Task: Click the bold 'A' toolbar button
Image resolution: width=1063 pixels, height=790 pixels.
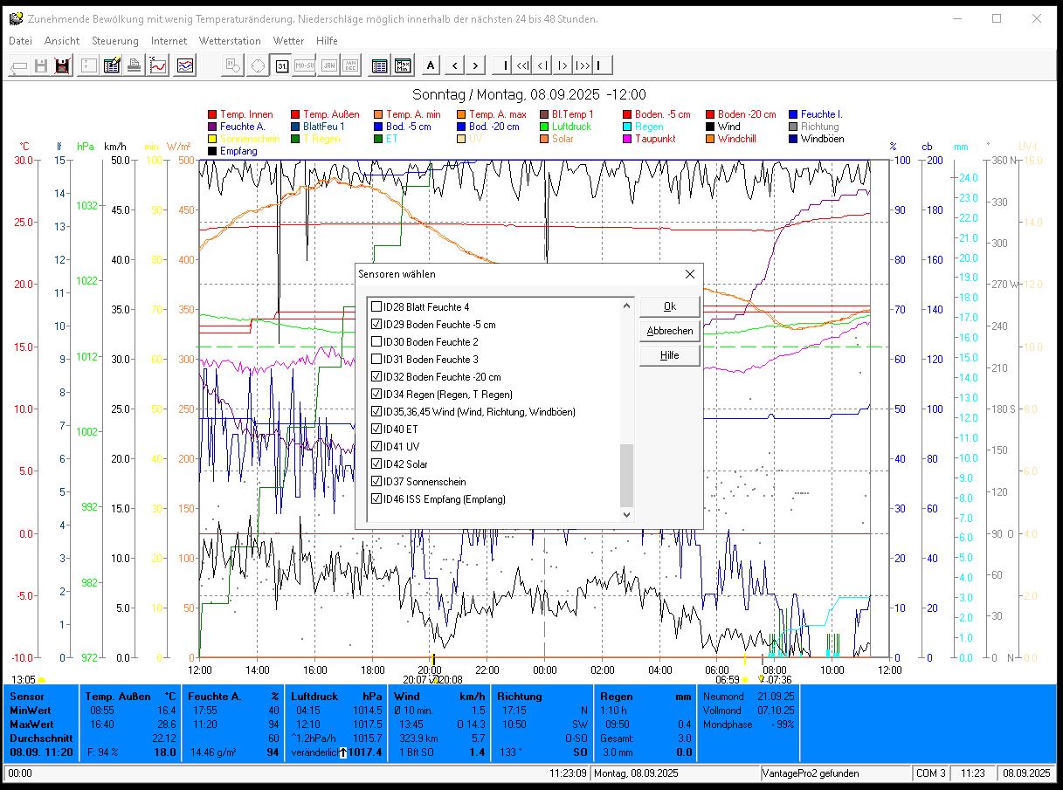Action: (x=431, y=65)
